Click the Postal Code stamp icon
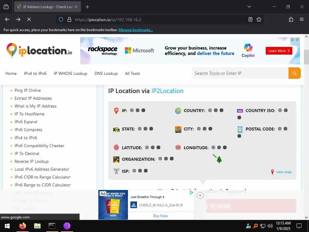Screen dimensions: 309x232 240,129
